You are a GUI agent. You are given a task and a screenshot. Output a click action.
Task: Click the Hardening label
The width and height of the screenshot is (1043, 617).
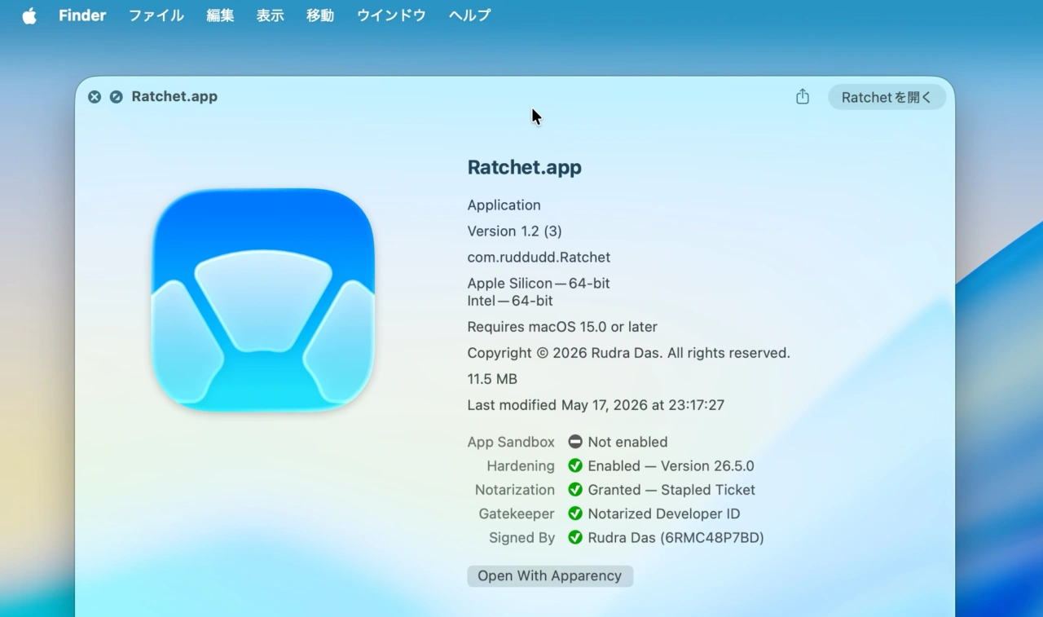[x=521, y=466]
